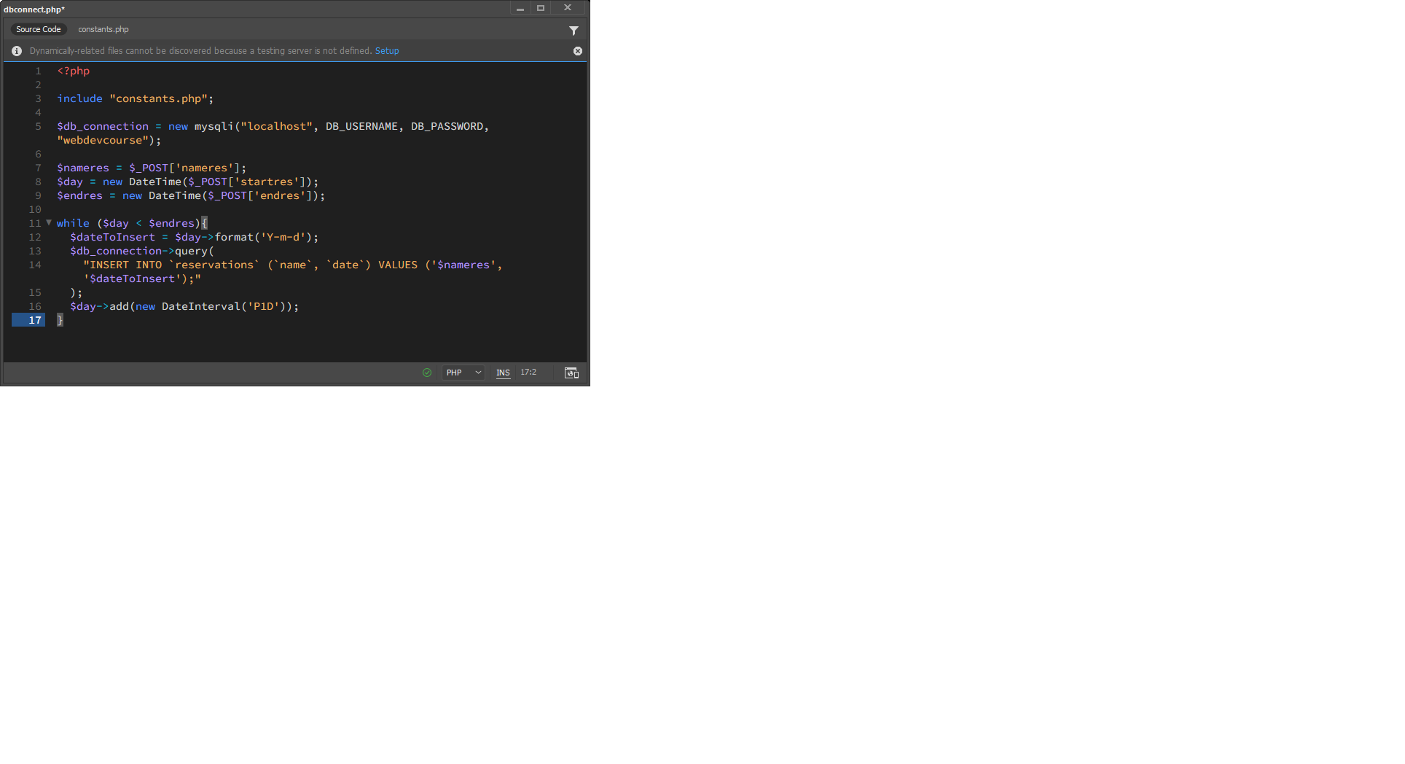Click DB_USERNAME constant in code
Screen dimensions: 1405x764
click(361, 126)
